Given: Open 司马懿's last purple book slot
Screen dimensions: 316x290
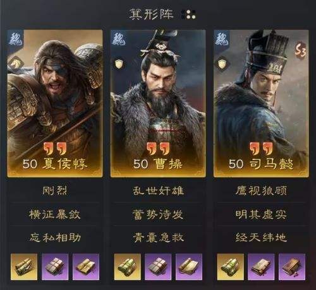Looking at the screenshot, I should (x=292, y=267).
